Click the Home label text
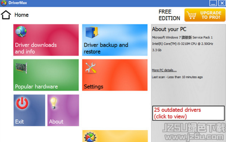Image resolution: width=226 pixels, height=142 pixels. pyautogui.click(x=22, y=15)
